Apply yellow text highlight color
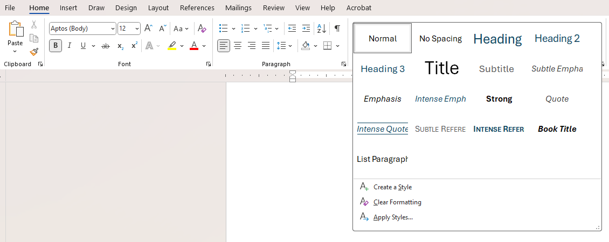 172,46
